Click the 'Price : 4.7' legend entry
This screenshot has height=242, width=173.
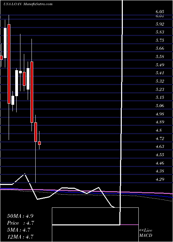[20, 223]
